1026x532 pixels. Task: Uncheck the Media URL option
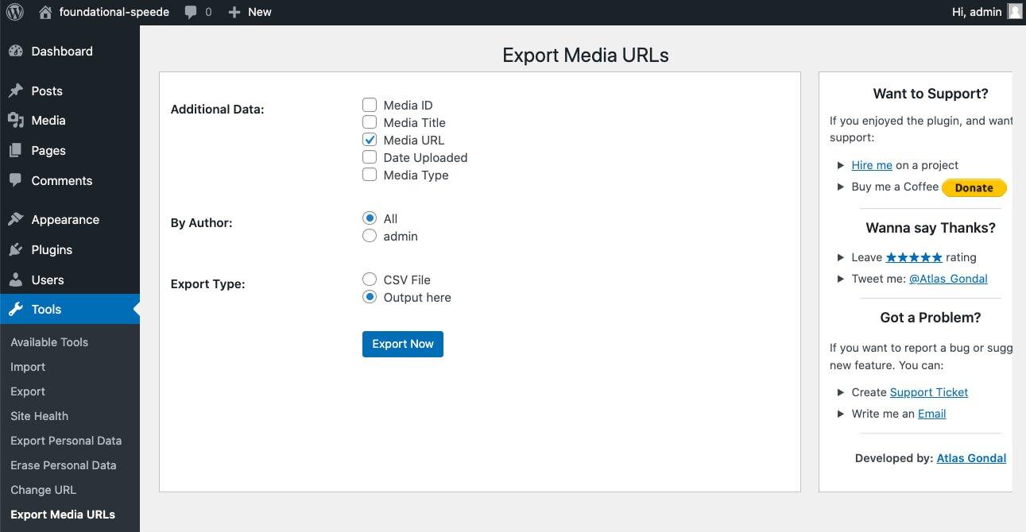[x=370, y=139]
